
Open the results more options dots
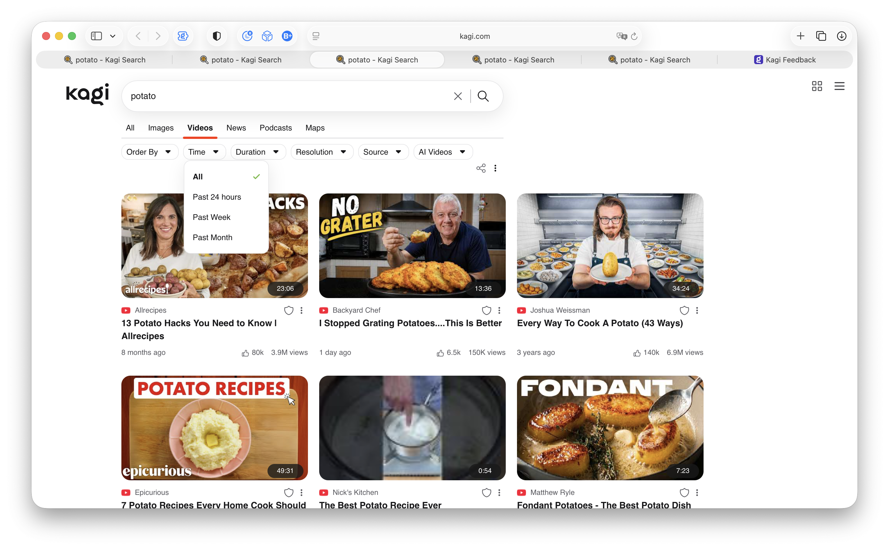(x=495, y=168)
